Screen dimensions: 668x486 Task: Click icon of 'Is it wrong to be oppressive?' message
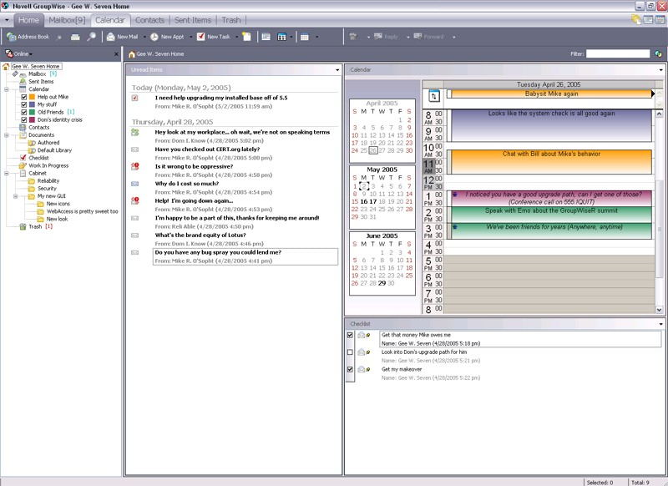point(135,166)
